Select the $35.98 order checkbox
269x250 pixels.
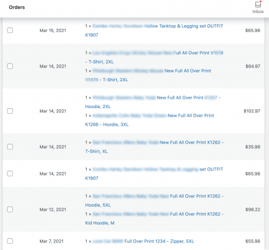[10, 147]
